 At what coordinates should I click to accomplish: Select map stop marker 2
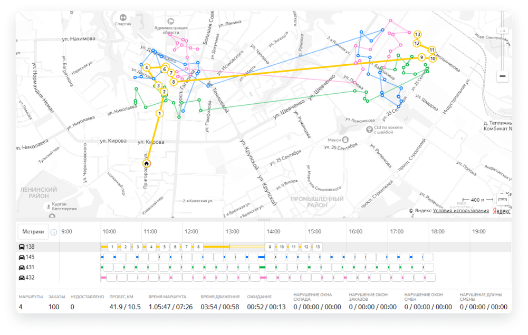[x=164, y=92]
